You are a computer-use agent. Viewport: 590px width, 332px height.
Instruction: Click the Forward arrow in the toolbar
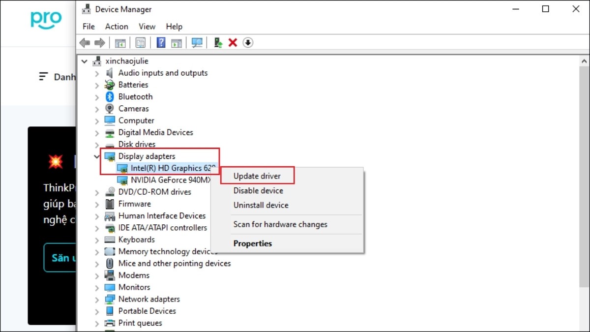[100, 43]
